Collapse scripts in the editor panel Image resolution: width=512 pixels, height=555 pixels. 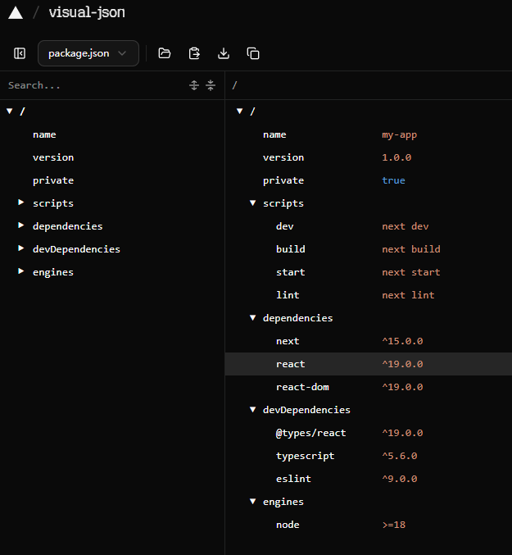tap(253, 202)
